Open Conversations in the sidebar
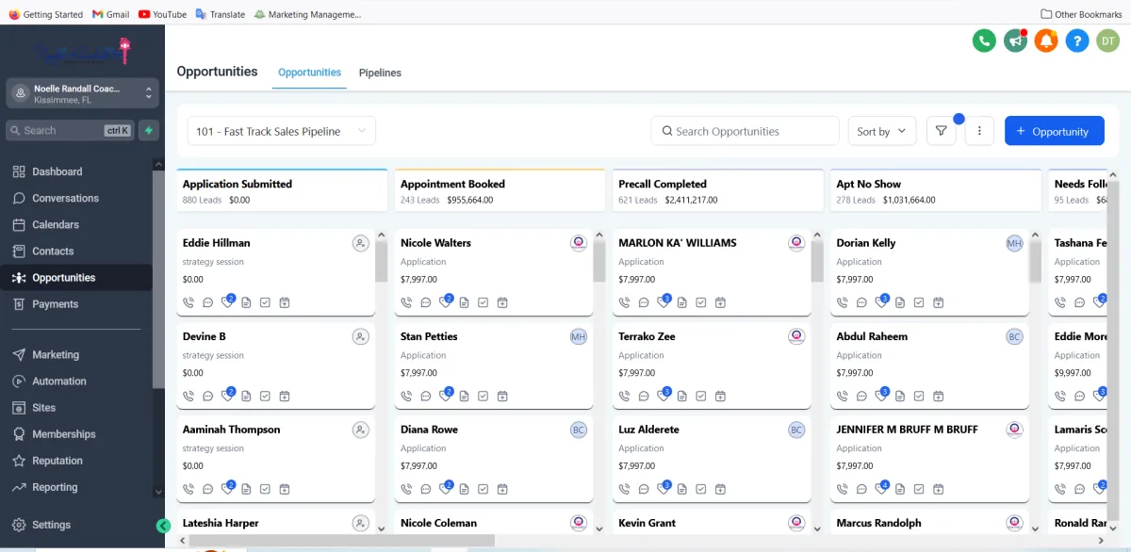This screenshot has height=552, width=1131. coord(65,199)
